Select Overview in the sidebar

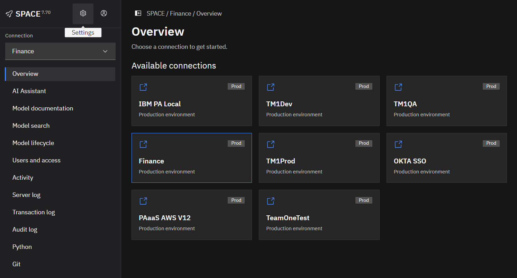(60, 74)
